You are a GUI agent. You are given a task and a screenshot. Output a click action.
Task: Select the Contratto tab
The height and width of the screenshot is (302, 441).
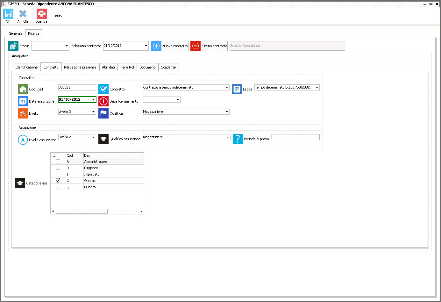pos(51,67)
